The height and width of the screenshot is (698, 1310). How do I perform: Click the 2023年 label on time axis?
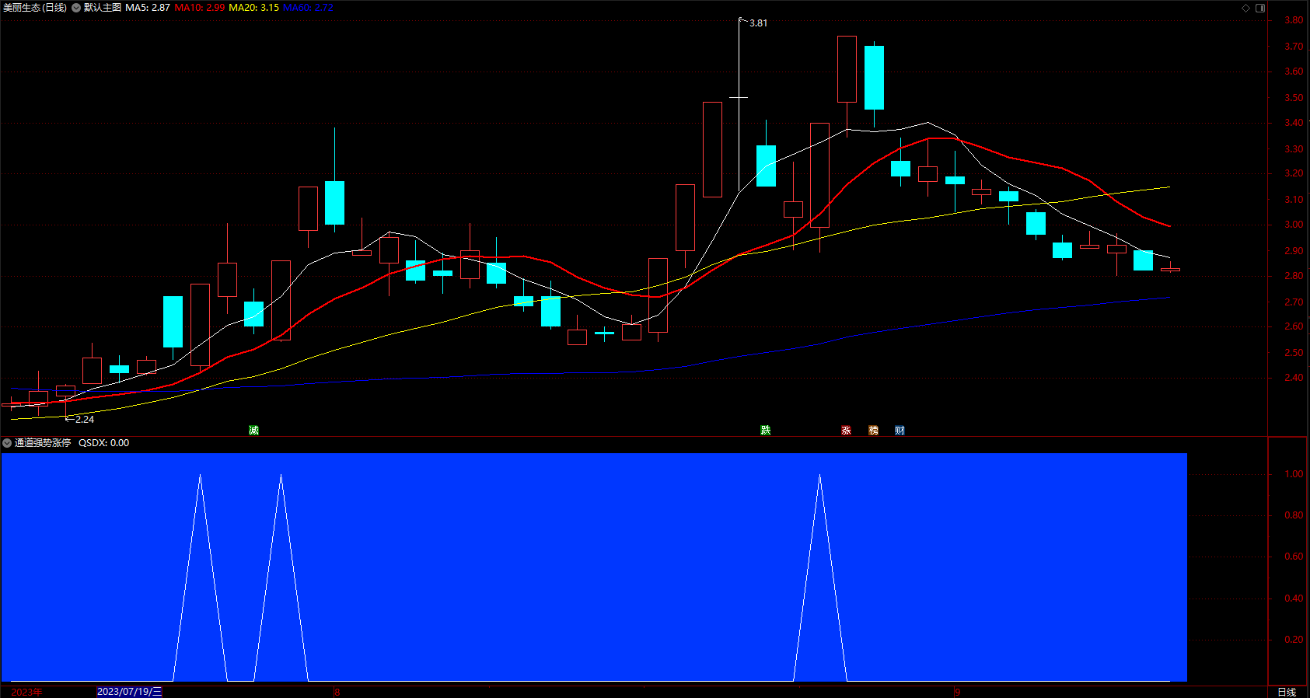pos(27,692)
